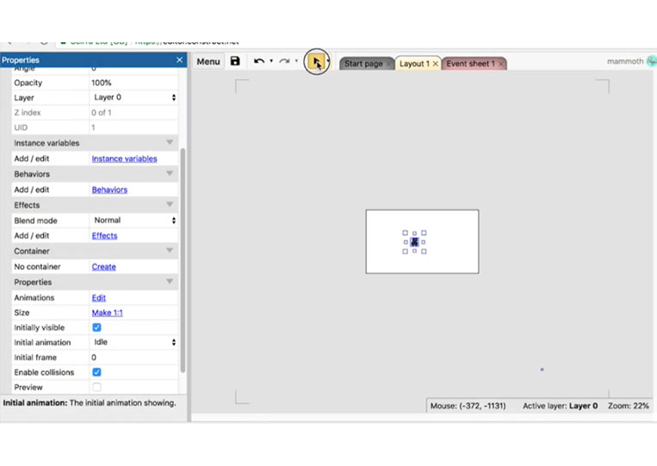Enable the Preview checkbox
657x466 pixels.
point(96,388)
